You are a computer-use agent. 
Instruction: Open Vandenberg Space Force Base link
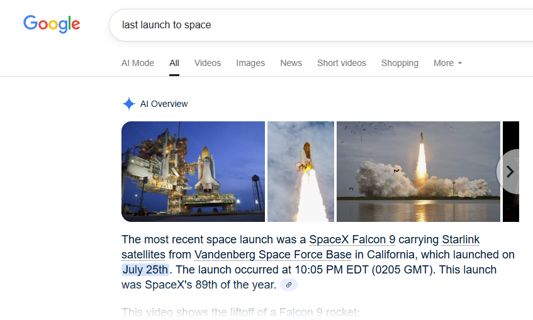pos(273,255)
